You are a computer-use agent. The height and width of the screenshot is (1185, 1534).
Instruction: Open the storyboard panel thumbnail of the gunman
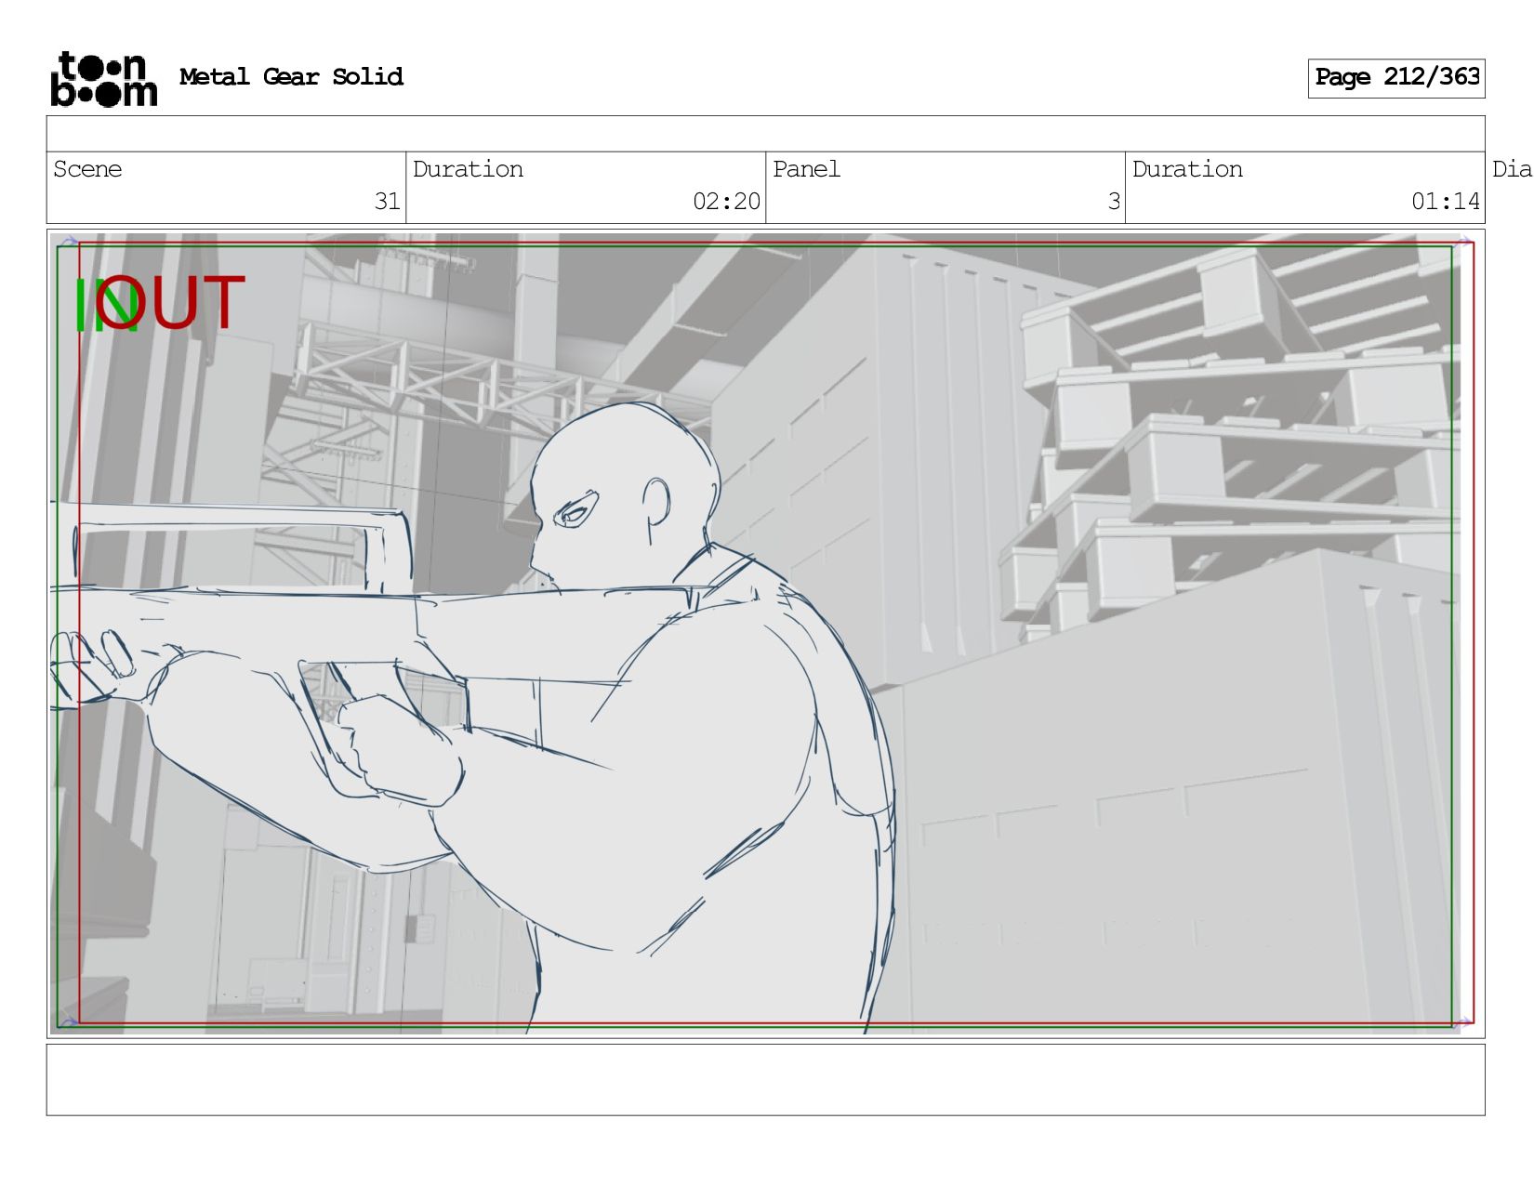(x=765, y=634)
